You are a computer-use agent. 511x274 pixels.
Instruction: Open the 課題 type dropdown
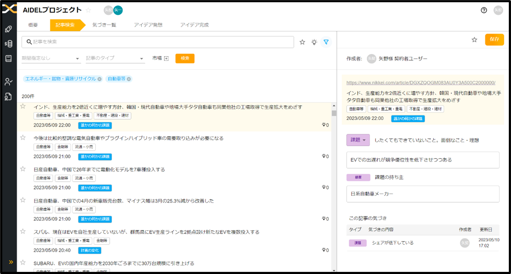tap(358, 140)
